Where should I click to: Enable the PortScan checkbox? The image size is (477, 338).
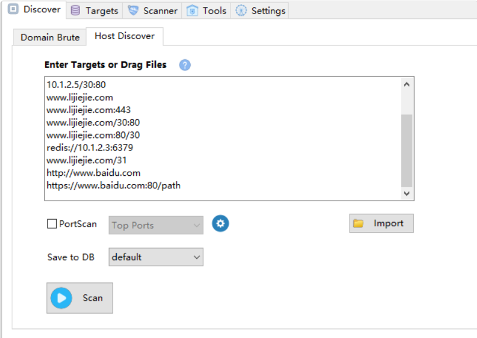pyautogui.click(x=52, y=224)
